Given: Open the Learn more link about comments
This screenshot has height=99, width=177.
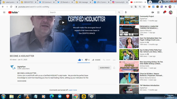Looking at the screenshot, I should coord(73,90).
